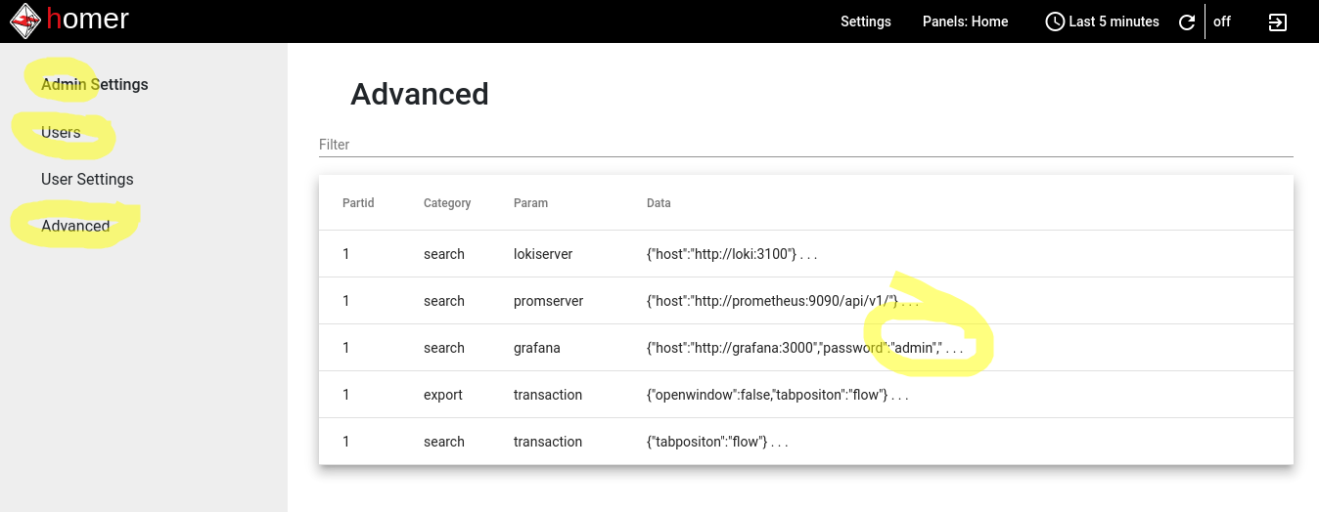Click the loki:3100 host data cell
The height and width of the screenshot is (512, 1319).
731,254
